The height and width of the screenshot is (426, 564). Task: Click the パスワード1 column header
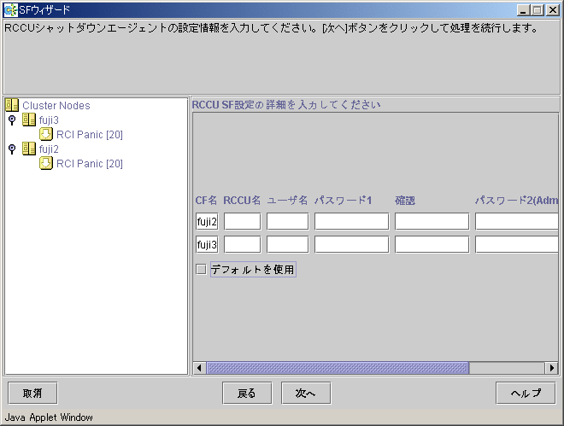[x=344, y=200]
